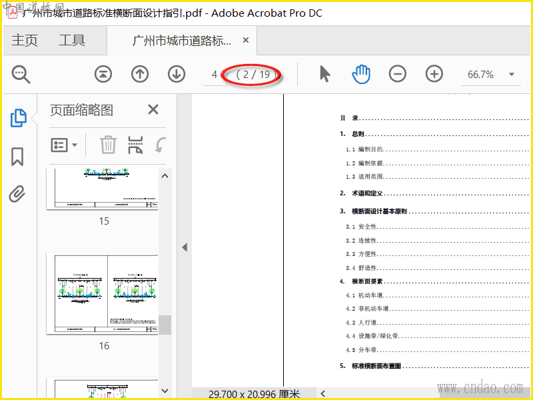Image resolution: width=533 pixels, height=400 pixels.
Task: Go to previous page arrow
Action: click(140, 74)
